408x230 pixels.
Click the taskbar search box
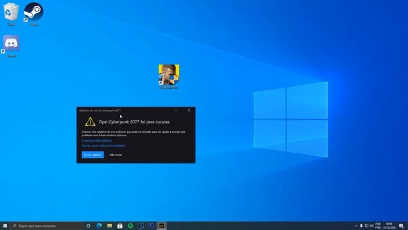coord(47,226)
